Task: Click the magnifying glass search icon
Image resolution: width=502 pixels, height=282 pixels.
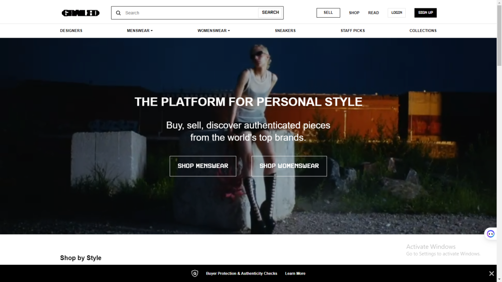Action: pos(119,13)
